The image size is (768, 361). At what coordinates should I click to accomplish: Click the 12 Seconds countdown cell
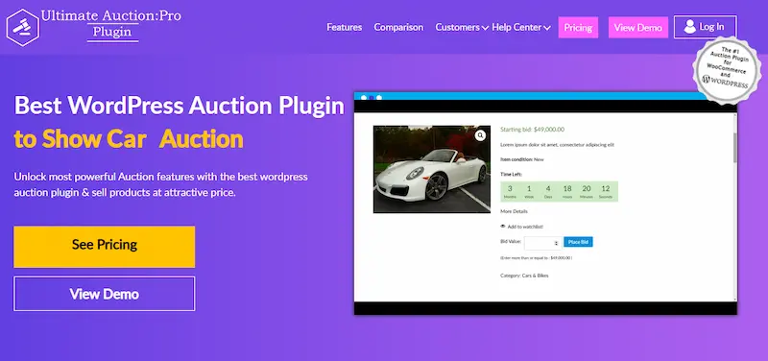606,191
